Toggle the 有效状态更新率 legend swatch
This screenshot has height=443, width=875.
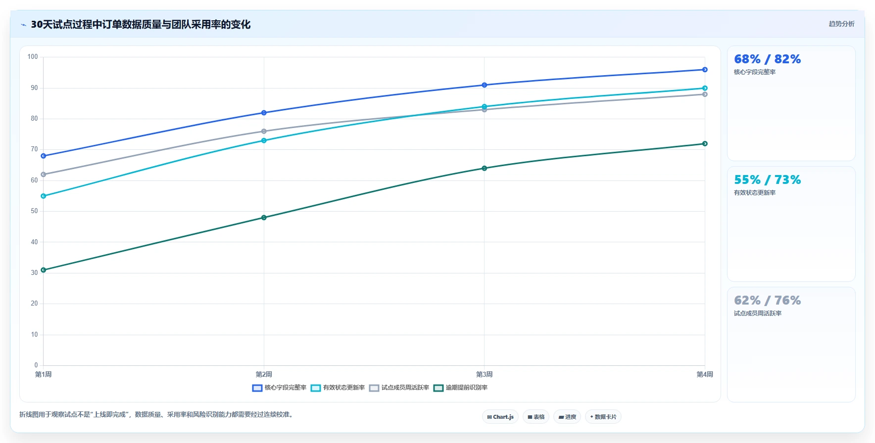(316, 388)
